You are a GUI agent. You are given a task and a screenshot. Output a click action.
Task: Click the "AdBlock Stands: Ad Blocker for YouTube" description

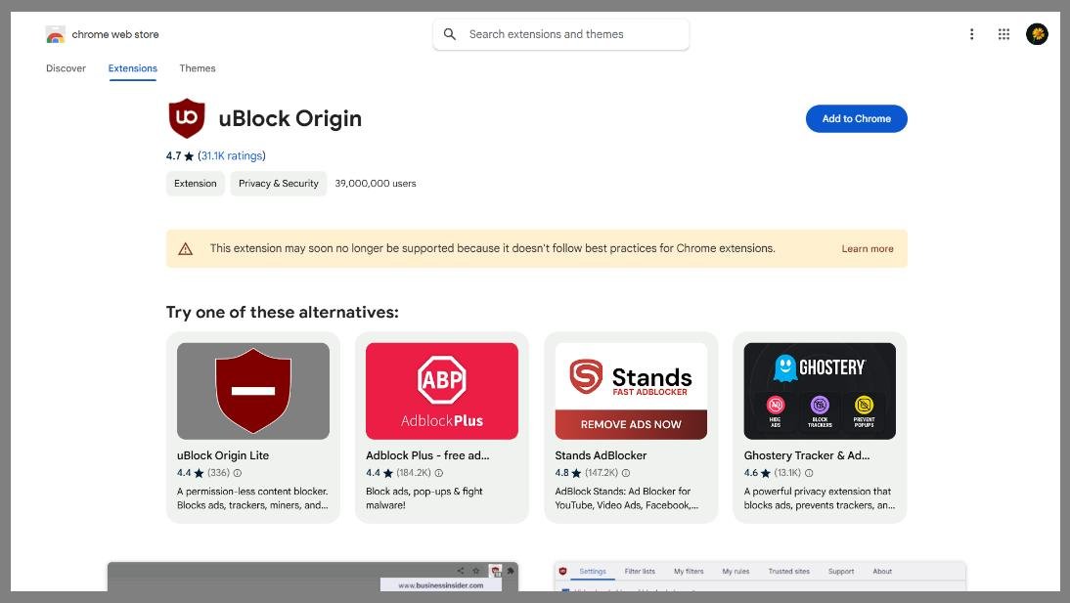pyautogui.click(x=626, y=498)
